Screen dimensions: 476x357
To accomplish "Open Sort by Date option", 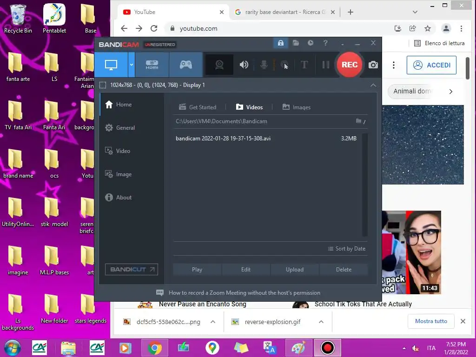I will click(346, 249).
